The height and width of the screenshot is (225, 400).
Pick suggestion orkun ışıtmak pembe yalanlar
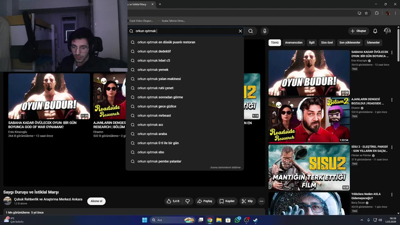tap(185, 161)
